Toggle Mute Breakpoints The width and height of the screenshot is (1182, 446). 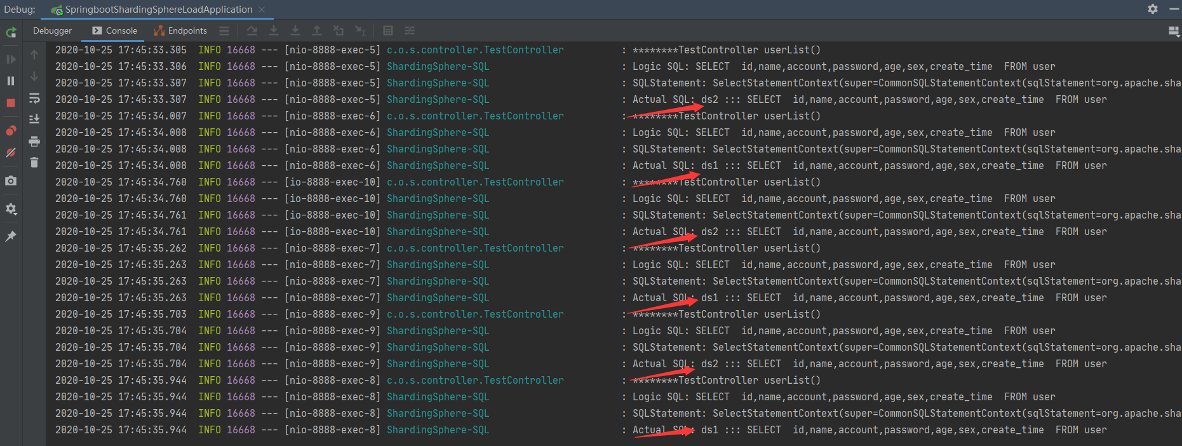pyautogui.click(x=11, y=152)
